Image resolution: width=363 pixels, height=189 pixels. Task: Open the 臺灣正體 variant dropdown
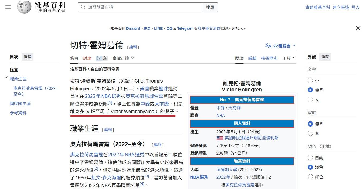pos(123,58)
